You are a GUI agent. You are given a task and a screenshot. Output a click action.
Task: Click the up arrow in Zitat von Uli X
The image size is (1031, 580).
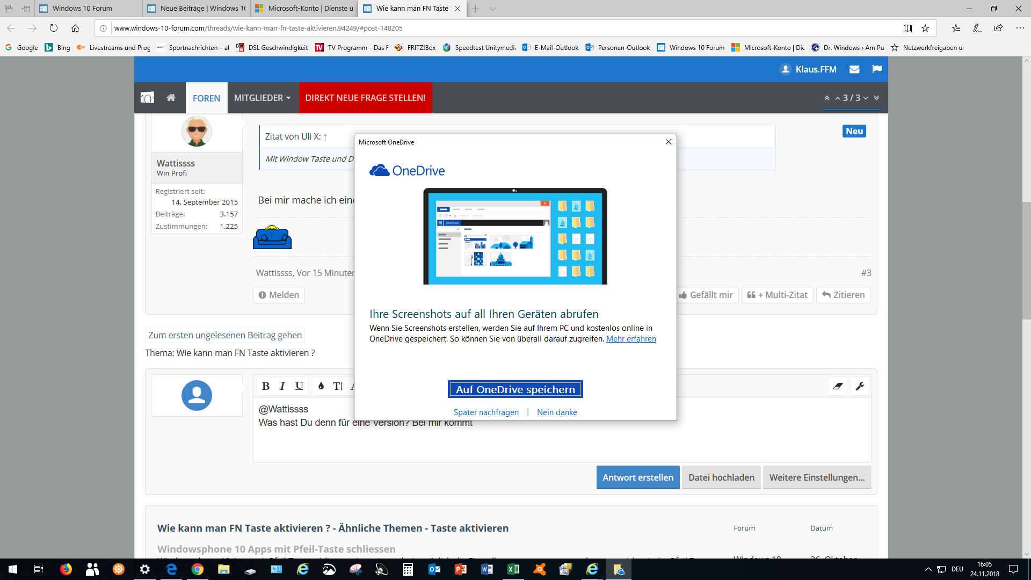pos(325,137)
